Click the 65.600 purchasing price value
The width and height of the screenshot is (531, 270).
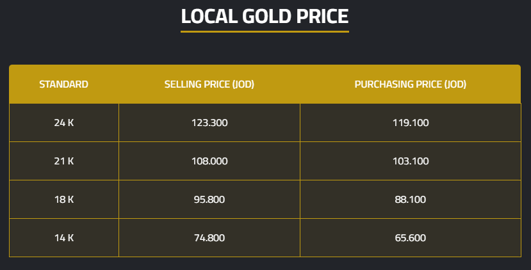[411, 238]
